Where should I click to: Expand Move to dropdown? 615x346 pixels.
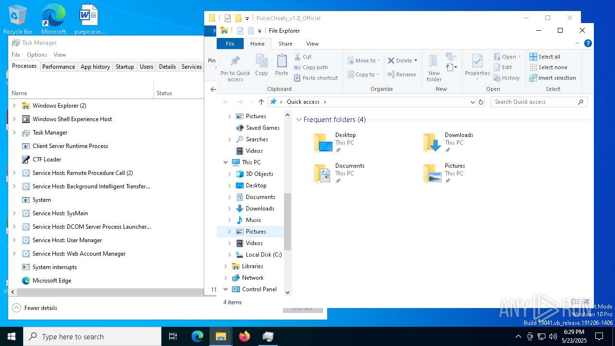click(379, 61)
